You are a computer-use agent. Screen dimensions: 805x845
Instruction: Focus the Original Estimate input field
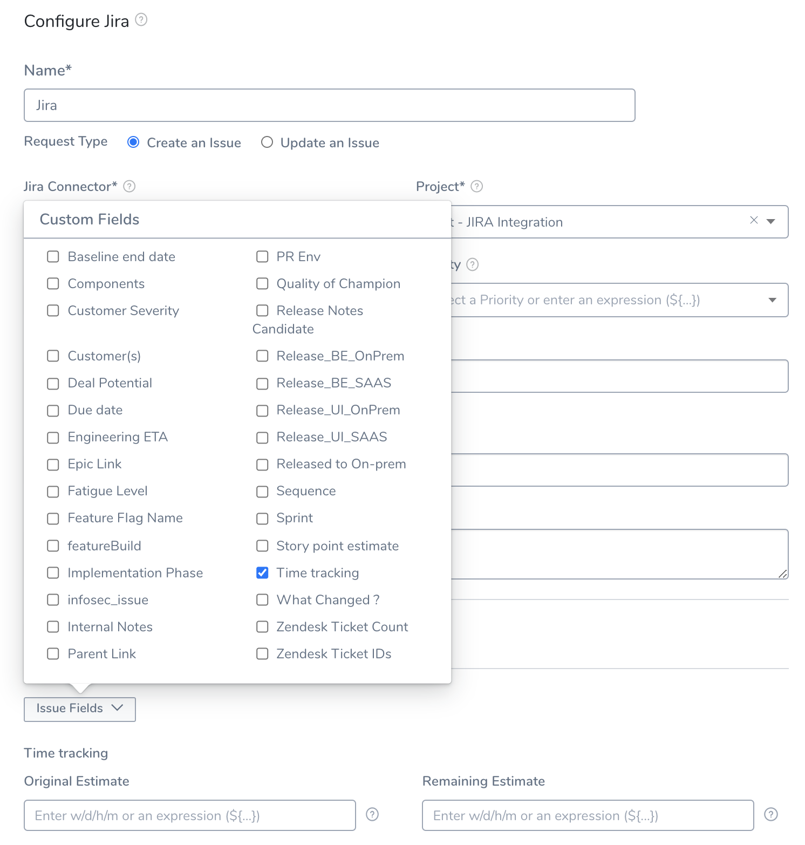tap(190, 815)
